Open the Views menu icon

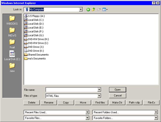(x=105, y=10)
